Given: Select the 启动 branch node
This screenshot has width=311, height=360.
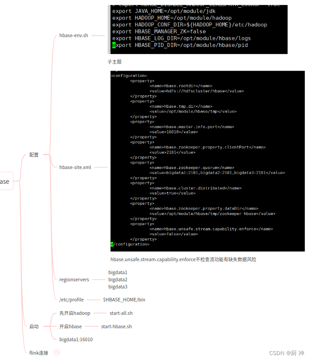Looking at the screenshot, I should (x=34, y=326).
